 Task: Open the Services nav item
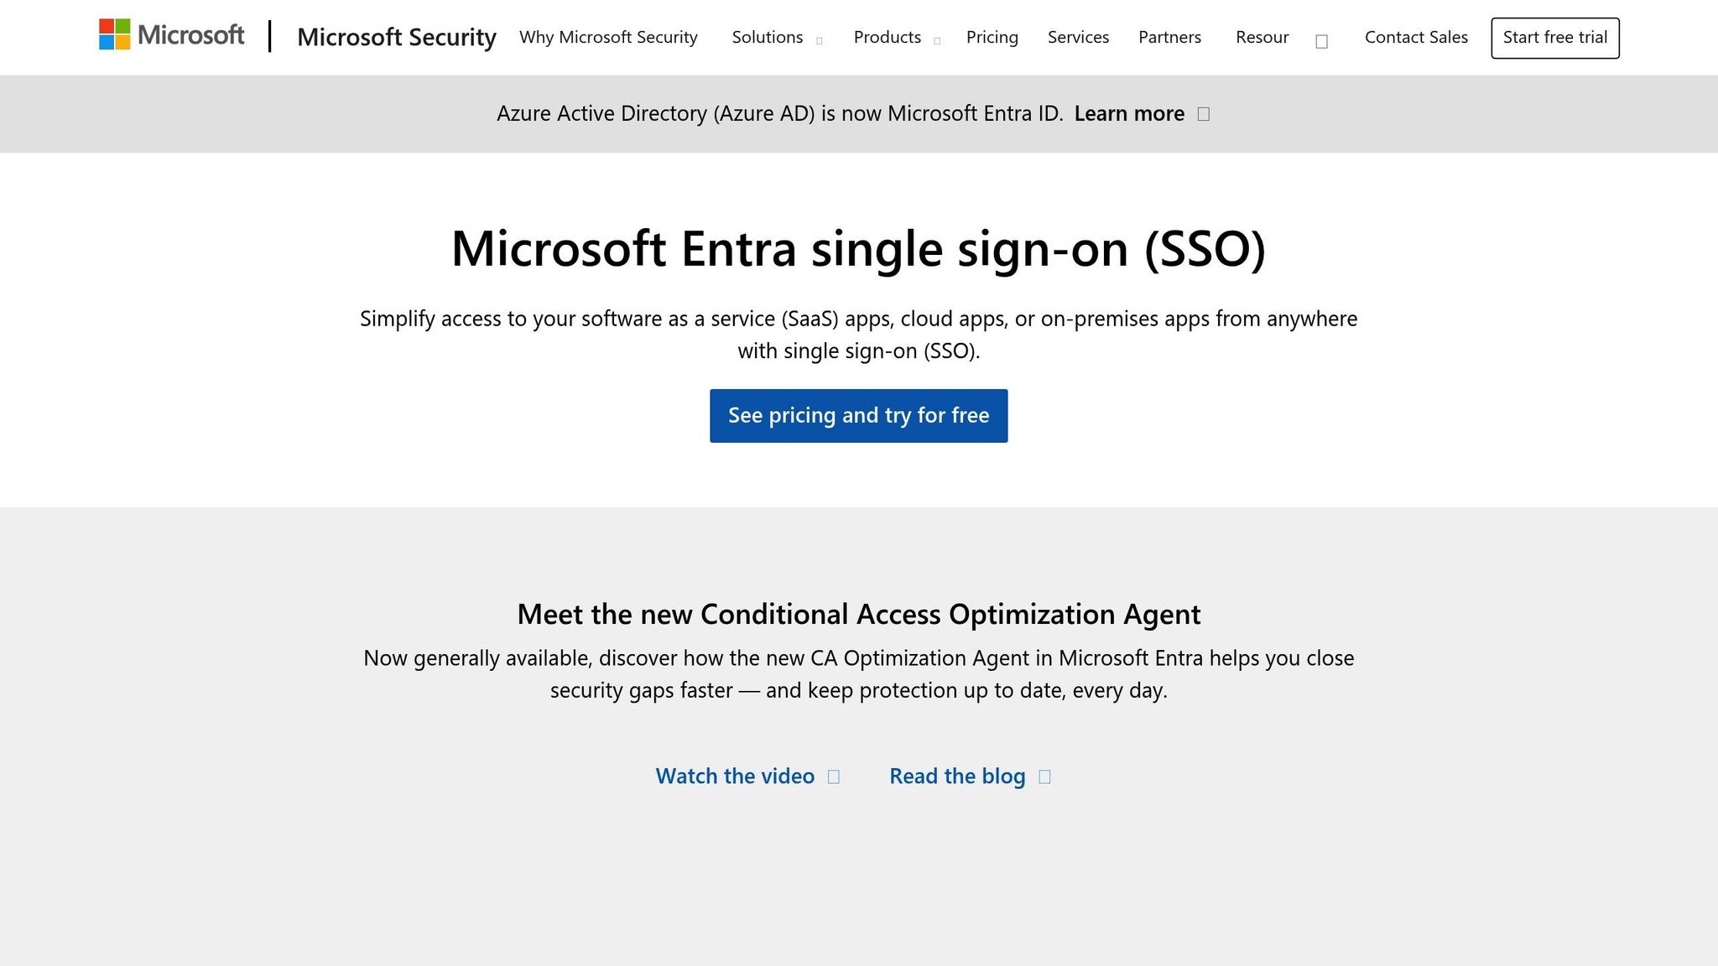click(1078, 38)
